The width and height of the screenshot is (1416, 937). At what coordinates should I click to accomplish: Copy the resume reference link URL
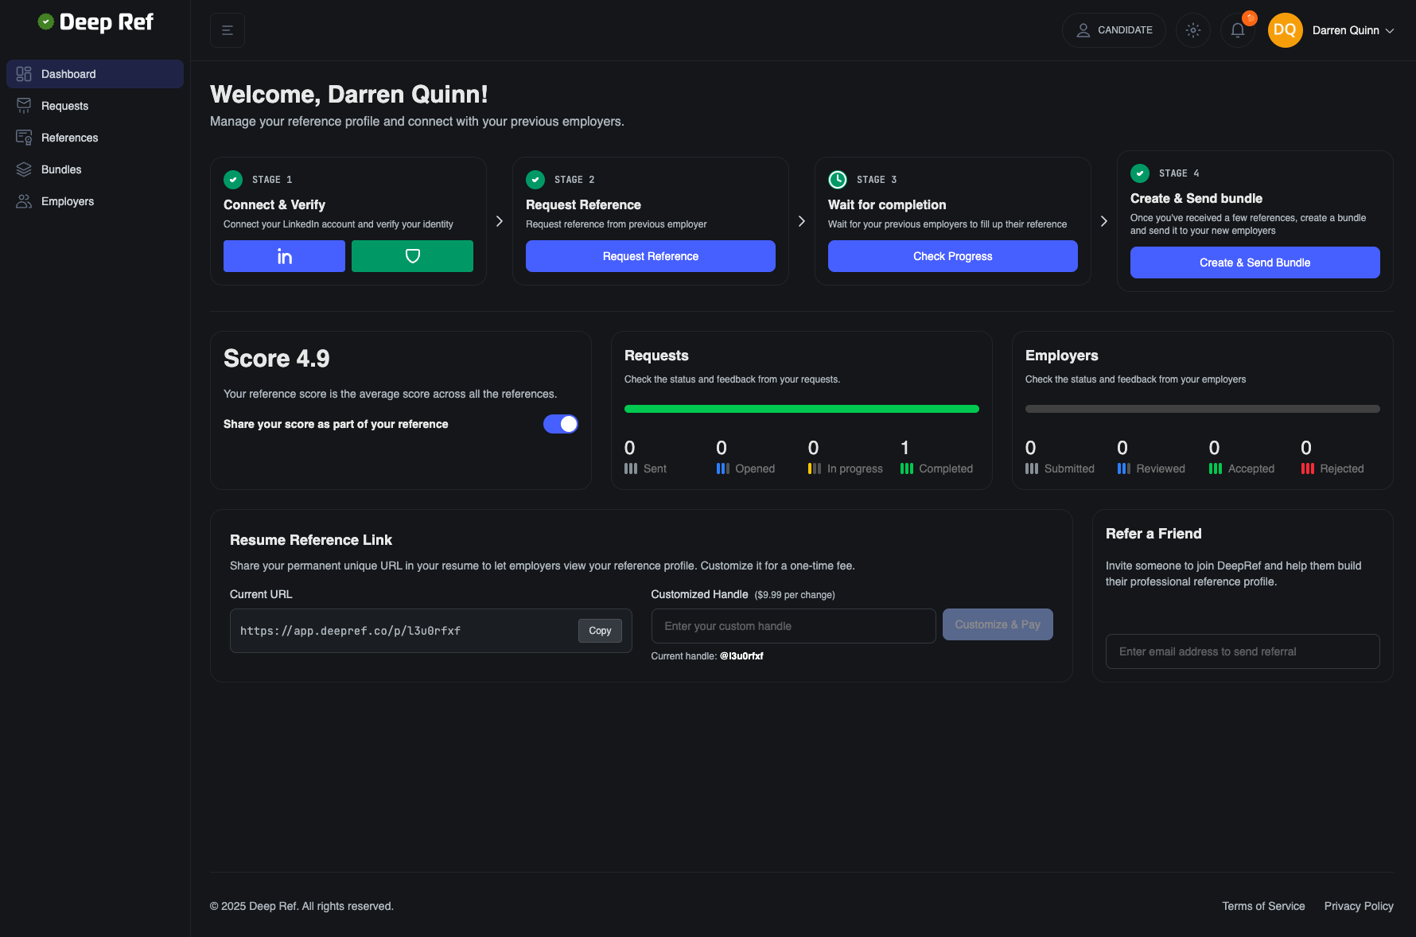[x=600, y=630]
